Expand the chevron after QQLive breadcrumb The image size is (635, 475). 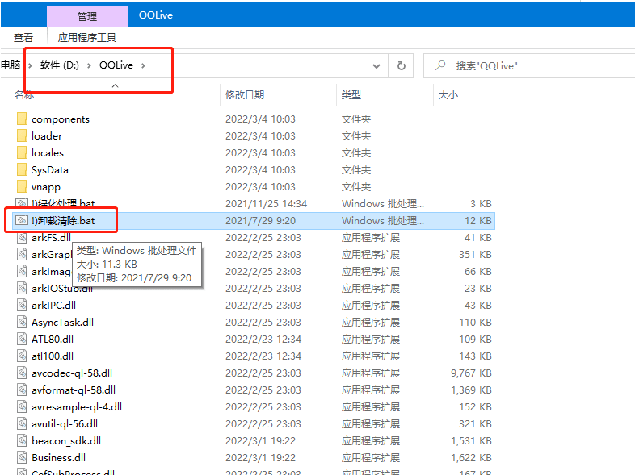tap(143, 66)
